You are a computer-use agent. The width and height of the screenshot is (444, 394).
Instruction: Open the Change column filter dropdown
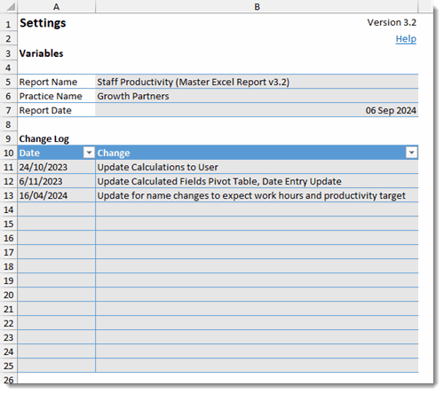click(x=411, y=153)
